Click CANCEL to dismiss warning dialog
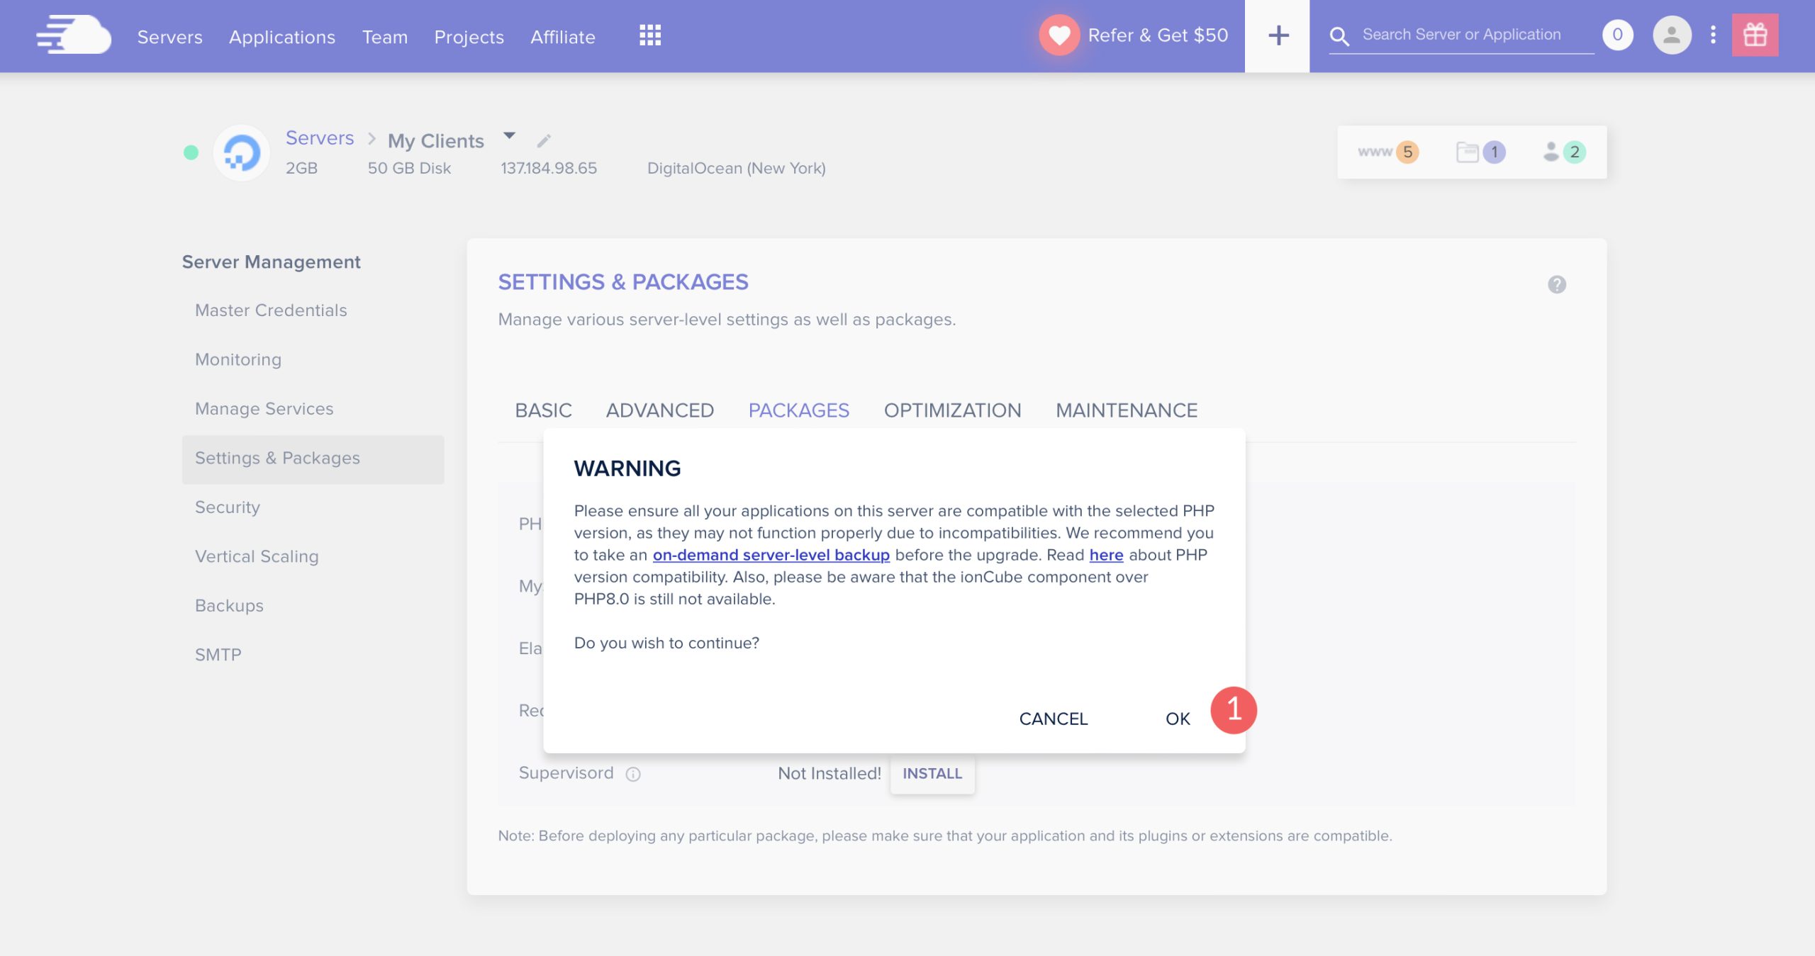 pos(1053,717)
